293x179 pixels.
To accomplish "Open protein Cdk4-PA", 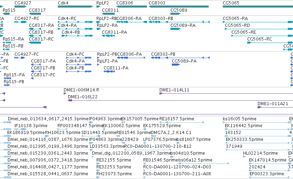I will coord(75,61).
